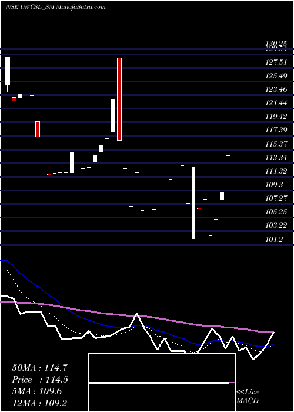Click the 101.2 price axis label
Viewport: 294px width, 412px height.
(275, 240)
